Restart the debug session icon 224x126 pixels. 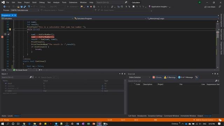94,7
